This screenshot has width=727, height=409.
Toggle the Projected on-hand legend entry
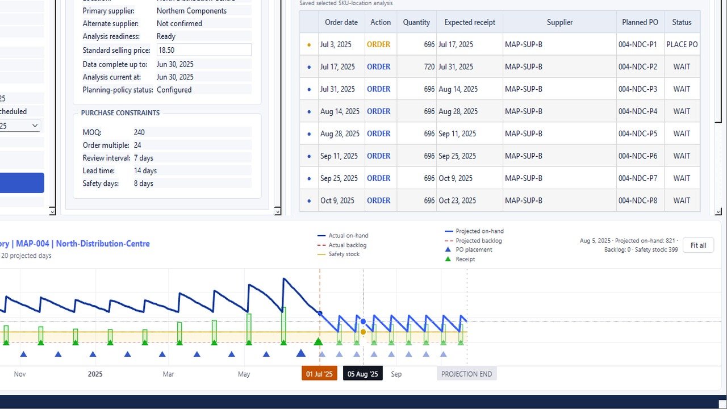click(474, 231)
